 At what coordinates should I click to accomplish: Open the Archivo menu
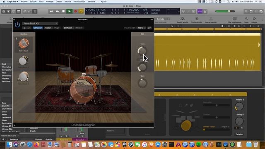[24, 2]
